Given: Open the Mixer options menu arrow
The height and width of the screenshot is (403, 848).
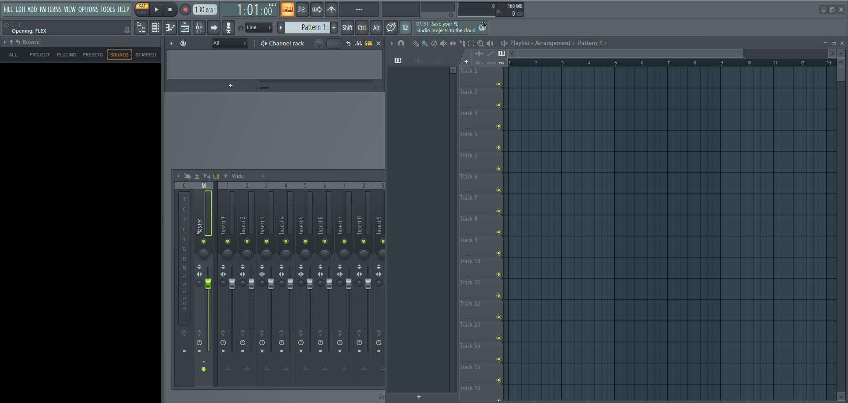Looking at the screenshot, I should (x=179, y=176).
